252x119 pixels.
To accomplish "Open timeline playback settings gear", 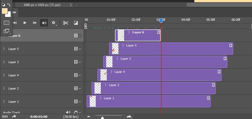I will [x=54, y=23].
